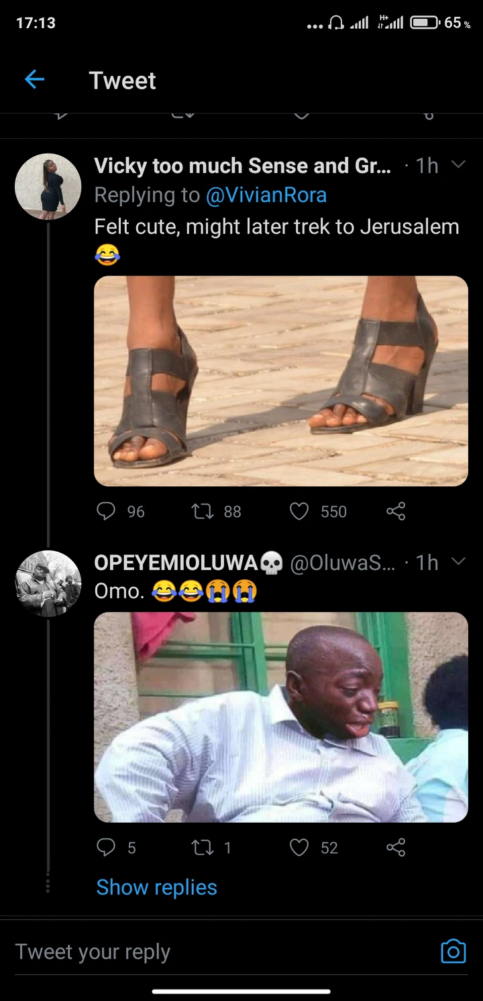Reply to OPEYEMIOLUWA's Omo tweet
The width and height of the screenshot is (483, 1001).
[x=106, y=848]
